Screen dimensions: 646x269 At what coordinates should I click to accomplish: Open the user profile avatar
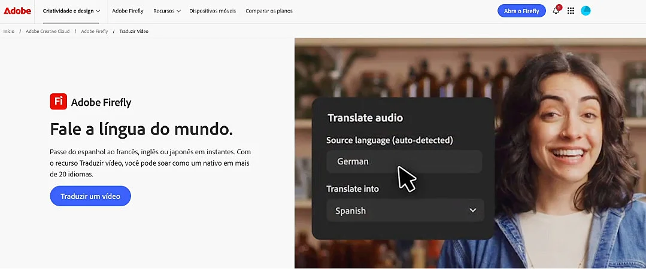(x=586, y=11)
